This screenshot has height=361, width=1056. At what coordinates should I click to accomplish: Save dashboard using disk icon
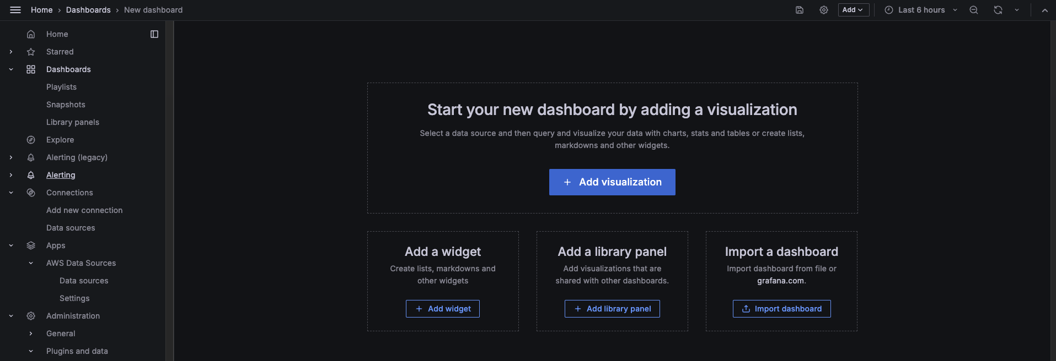click(x=800, y=10)
